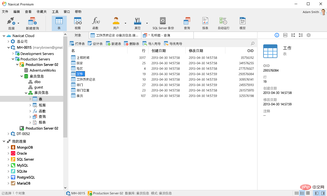
Task: Click the 打开表 (Open Table) button
Action: (x=77, y=44)
